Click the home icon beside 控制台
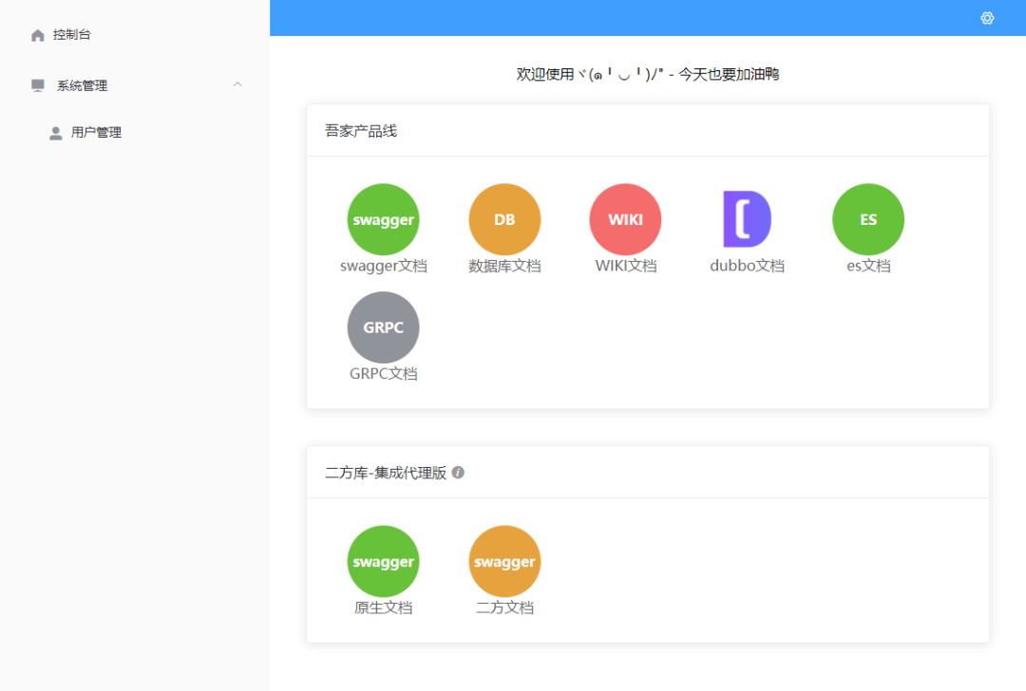Viewport: 1026px width, 691px height. pyautogui.click(x=36, y=34)
